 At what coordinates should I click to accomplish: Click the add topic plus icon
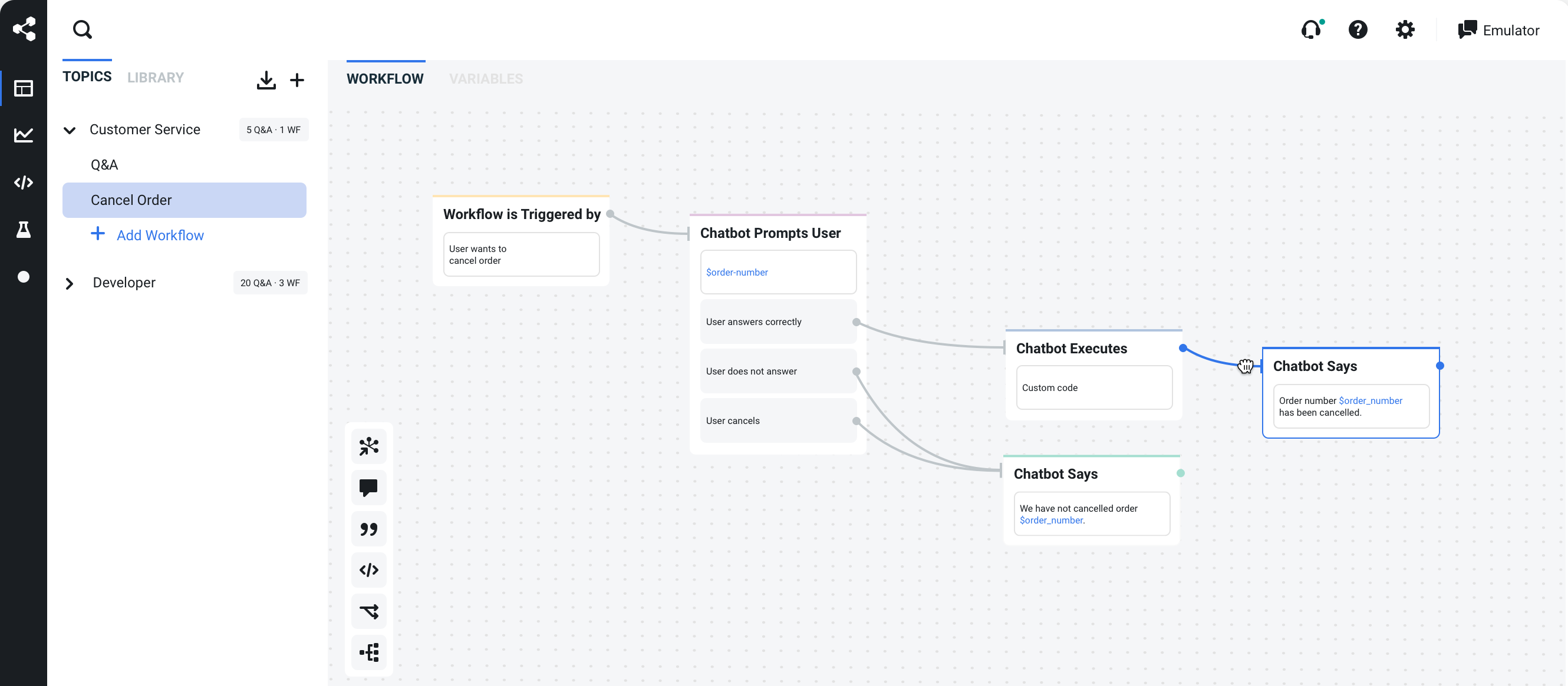[297, 79]
